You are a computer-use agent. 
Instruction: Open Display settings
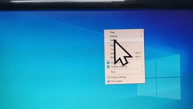(x=125, y=77)
